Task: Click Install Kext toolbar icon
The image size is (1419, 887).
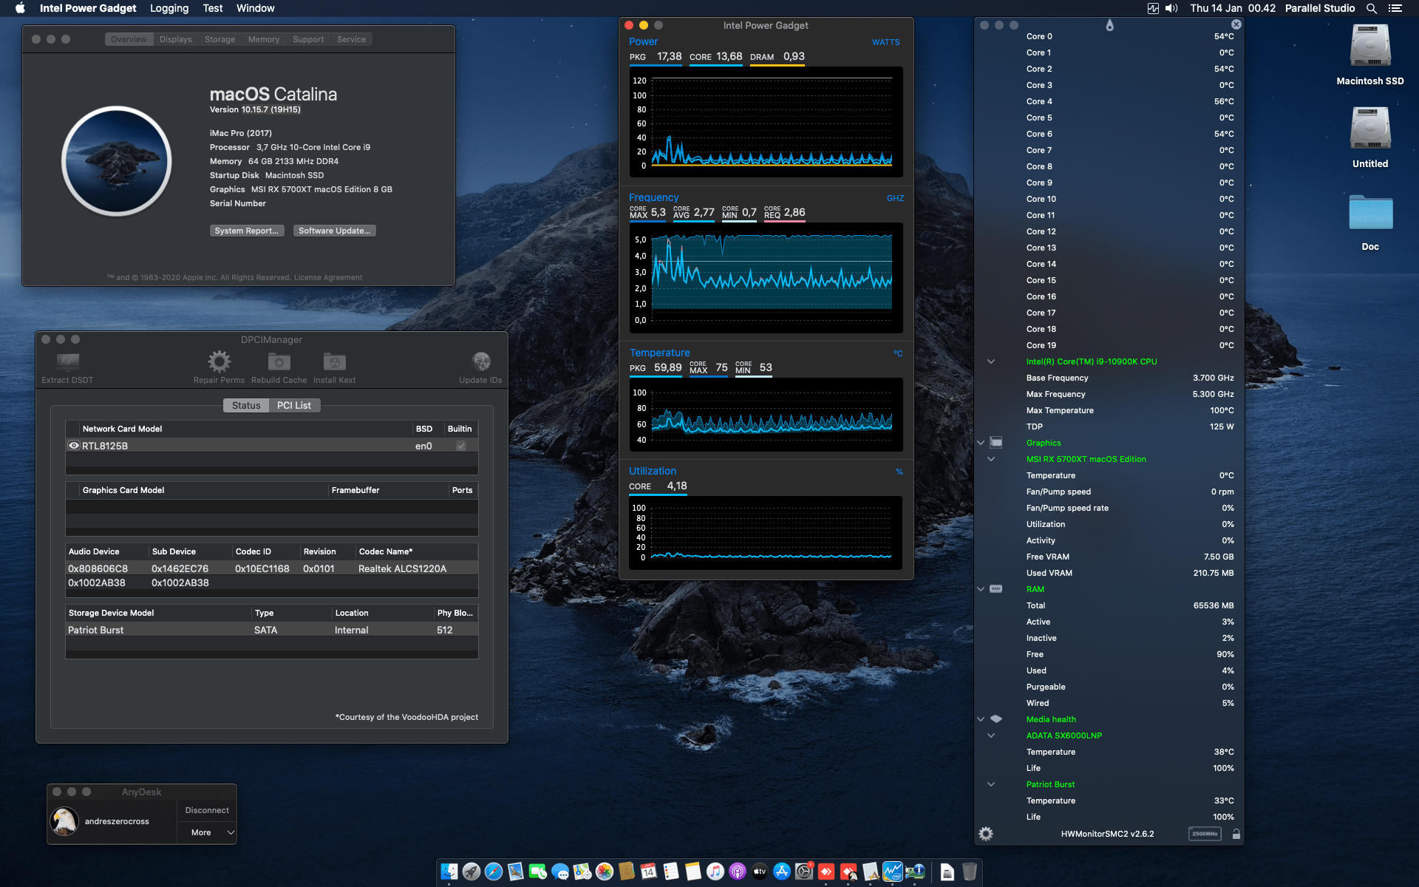Action: 334,361
